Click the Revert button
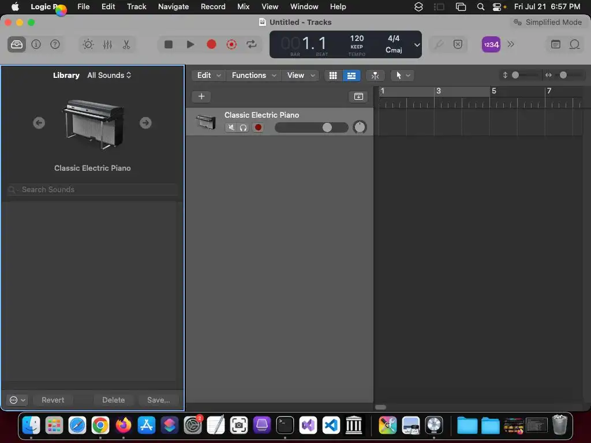 [53, 400]
